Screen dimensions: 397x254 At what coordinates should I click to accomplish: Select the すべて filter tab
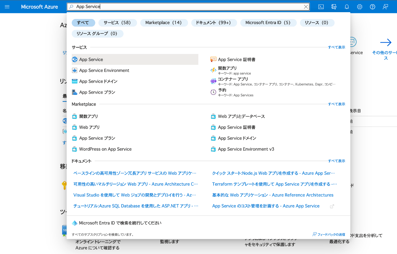click(x=83, y=23)
